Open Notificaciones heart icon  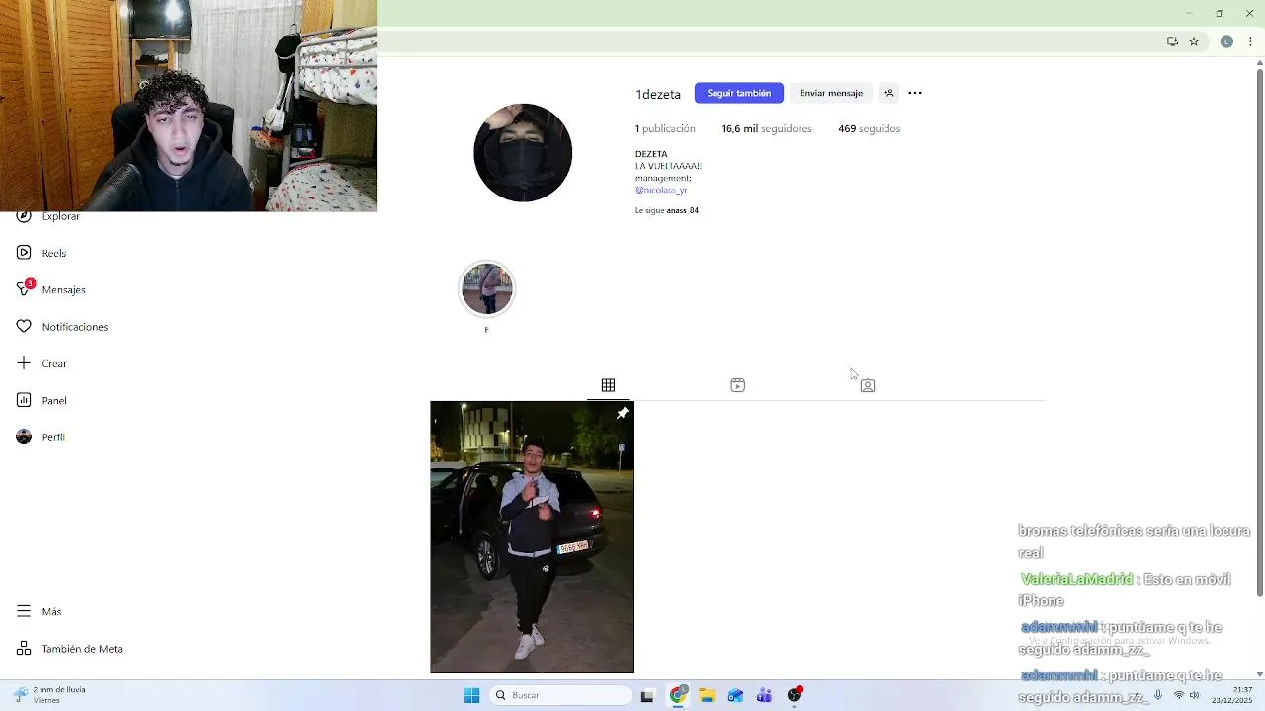tap(24, 327)
